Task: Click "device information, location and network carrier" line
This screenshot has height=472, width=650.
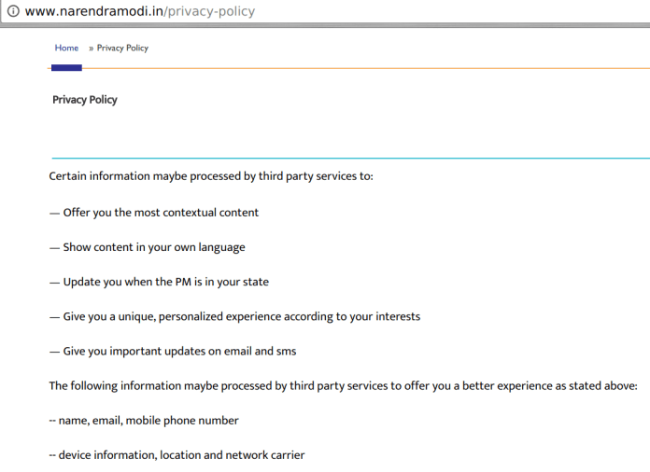Action: (x=177, y=455)
